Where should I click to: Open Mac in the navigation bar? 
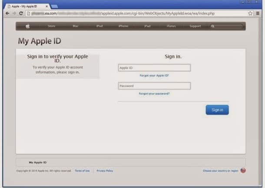point(76,26)
